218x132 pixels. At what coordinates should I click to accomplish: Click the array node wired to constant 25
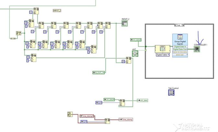[33, 58]
